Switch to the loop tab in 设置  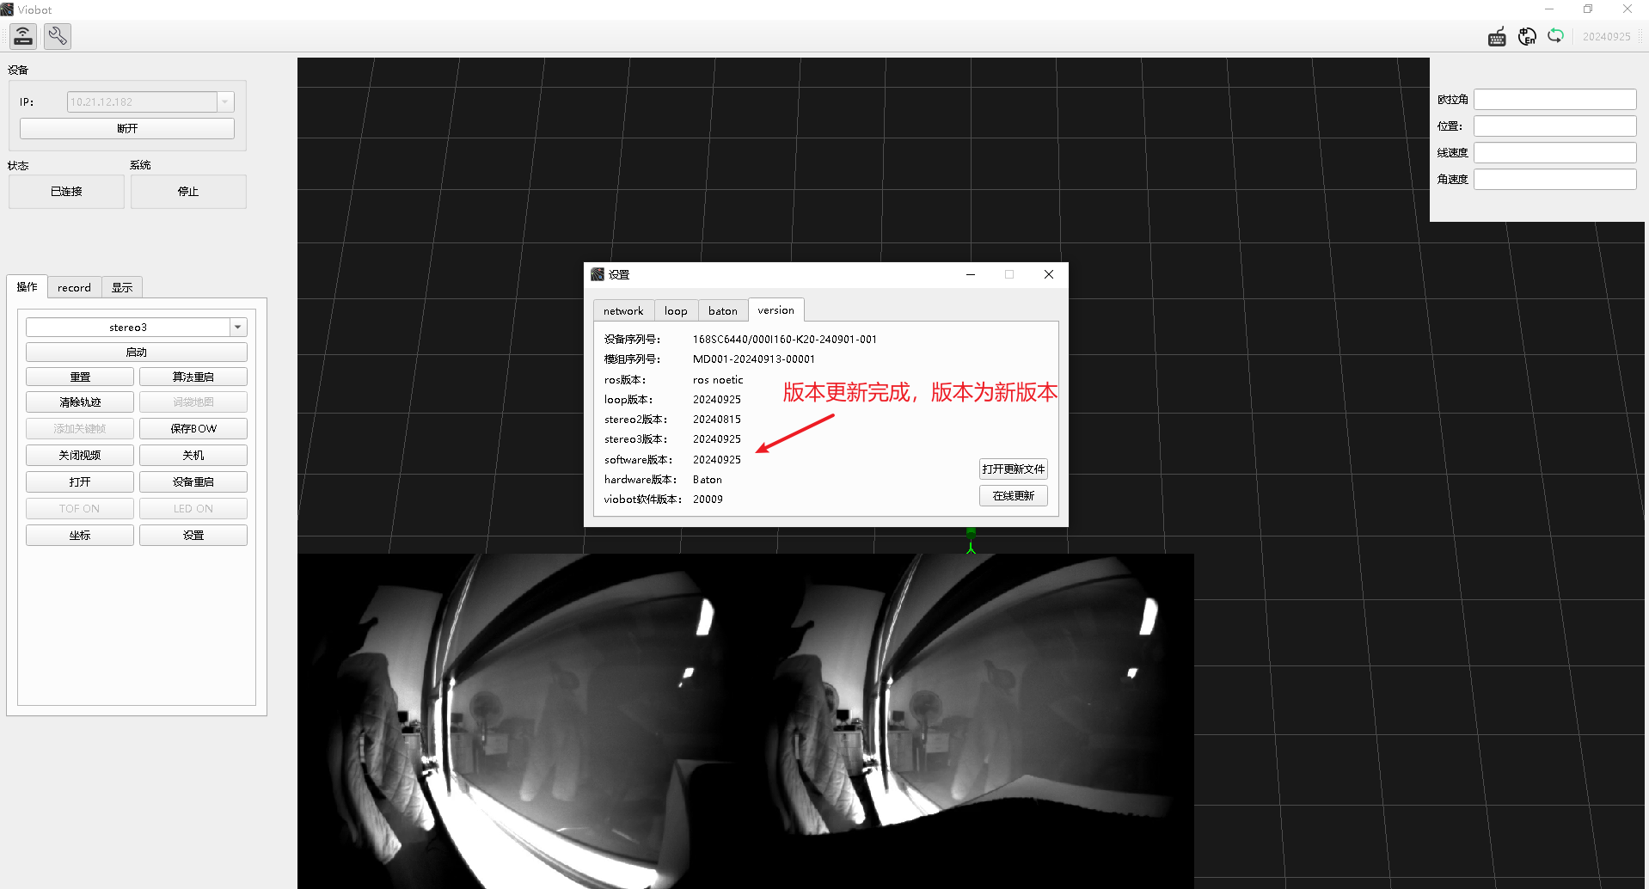pos(676,311)
